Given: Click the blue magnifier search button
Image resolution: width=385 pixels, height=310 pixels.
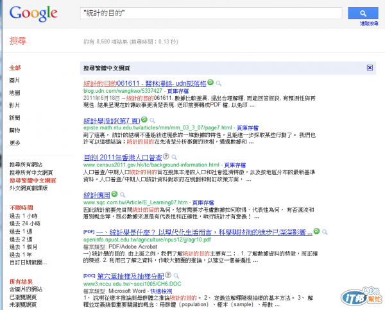Looking at the screenshot, I should [363, 13].
